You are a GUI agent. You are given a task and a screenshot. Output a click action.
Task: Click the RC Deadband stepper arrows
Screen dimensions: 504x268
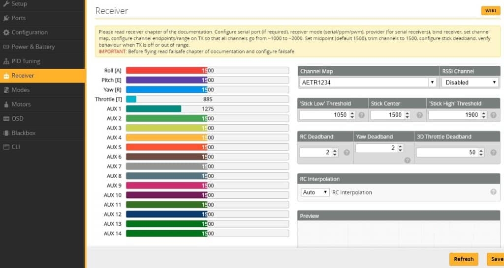click(335, 153)
